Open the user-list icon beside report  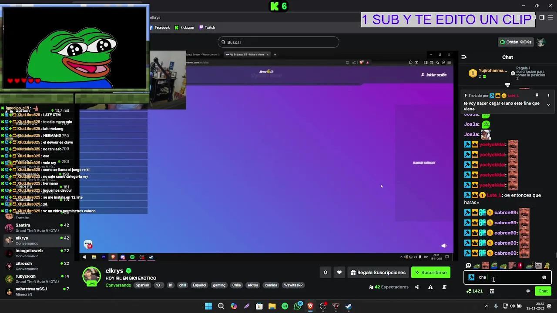point(444,287)
